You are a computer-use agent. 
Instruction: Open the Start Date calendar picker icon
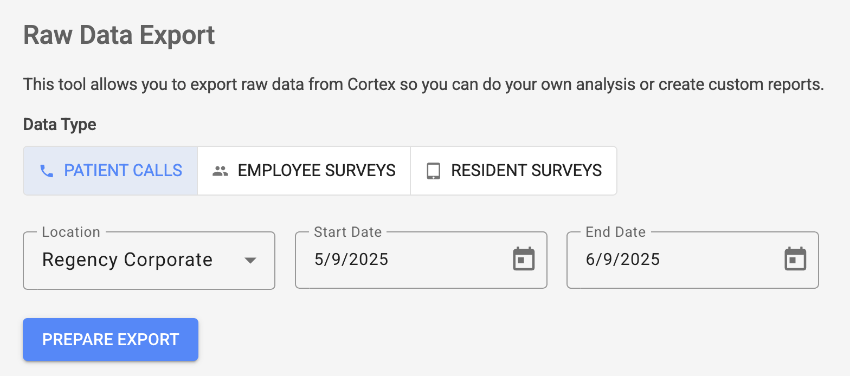524,259
